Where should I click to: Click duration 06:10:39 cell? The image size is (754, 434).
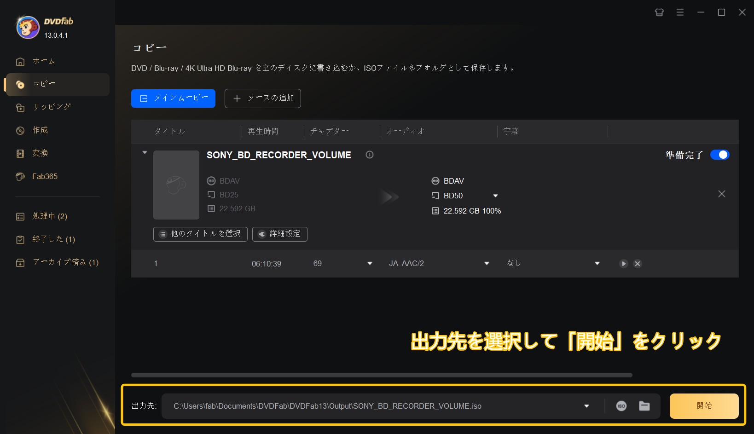[266, 264]
